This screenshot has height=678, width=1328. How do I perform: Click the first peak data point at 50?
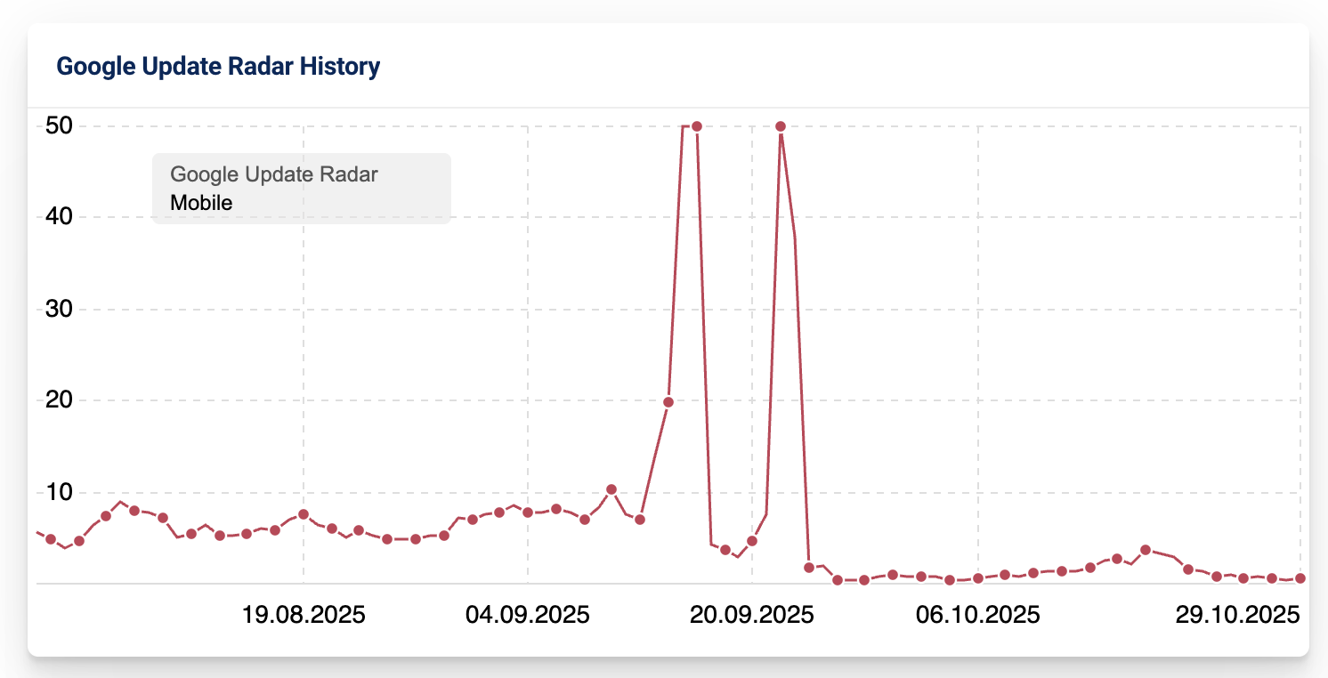click(697, 126)
